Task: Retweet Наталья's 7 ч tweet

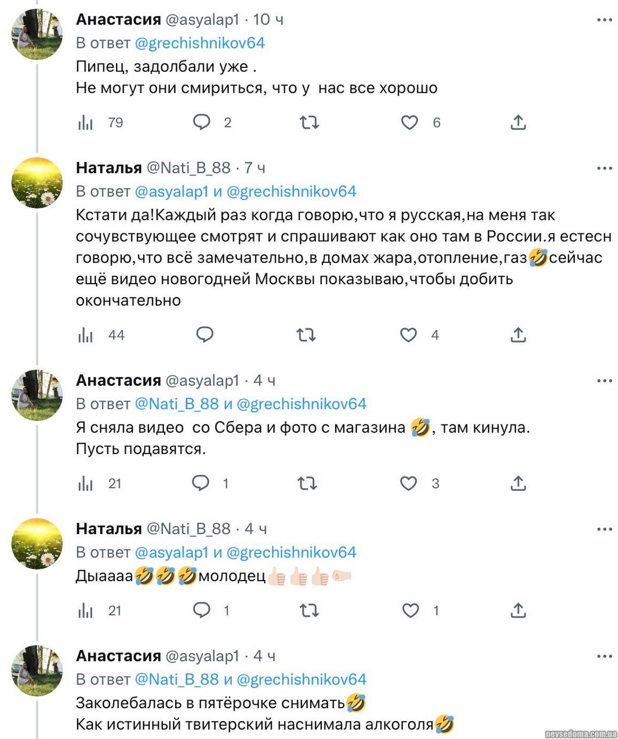Action: pos(306,335)
